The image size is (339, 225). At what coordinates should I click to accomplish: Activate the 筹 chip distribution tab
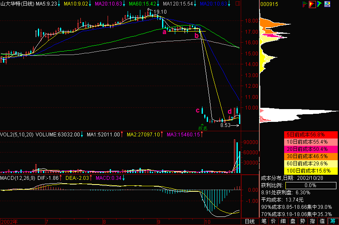pos(332,221)
